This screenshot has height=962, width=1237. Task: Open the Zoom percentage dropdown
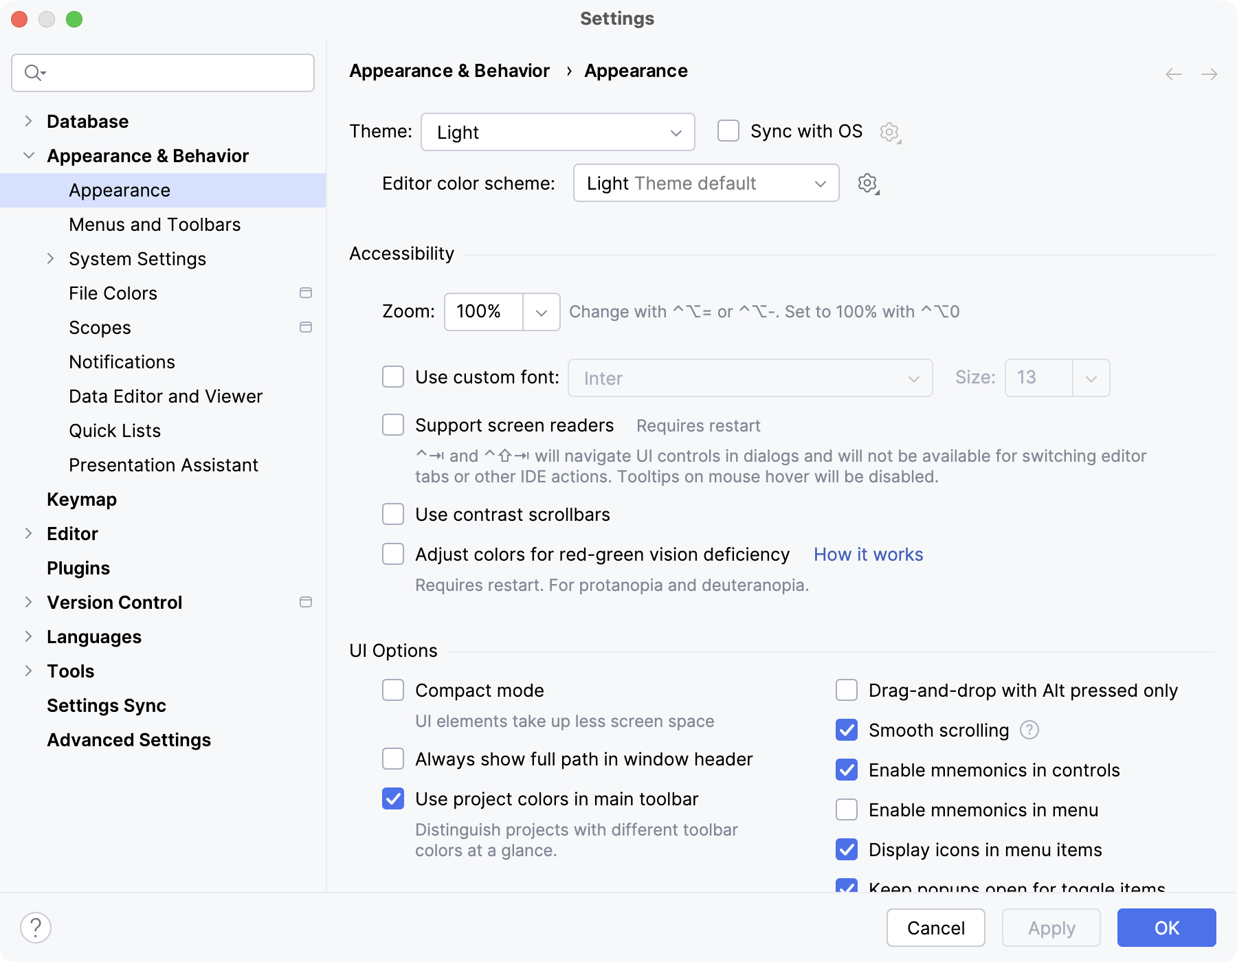541,312
